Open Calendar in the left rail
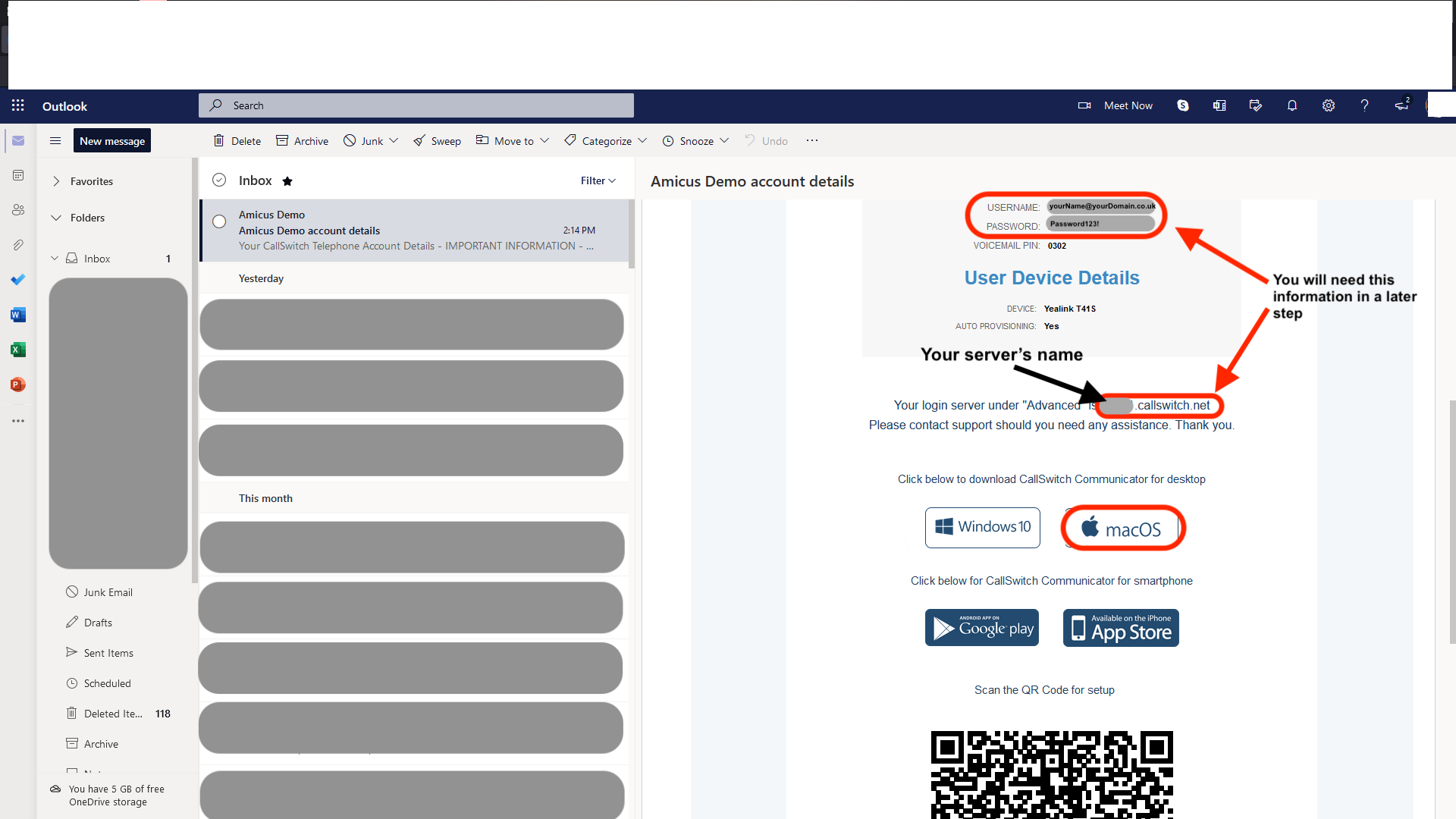The width and height of the screenshot is (1456, 819). (18, 175)
